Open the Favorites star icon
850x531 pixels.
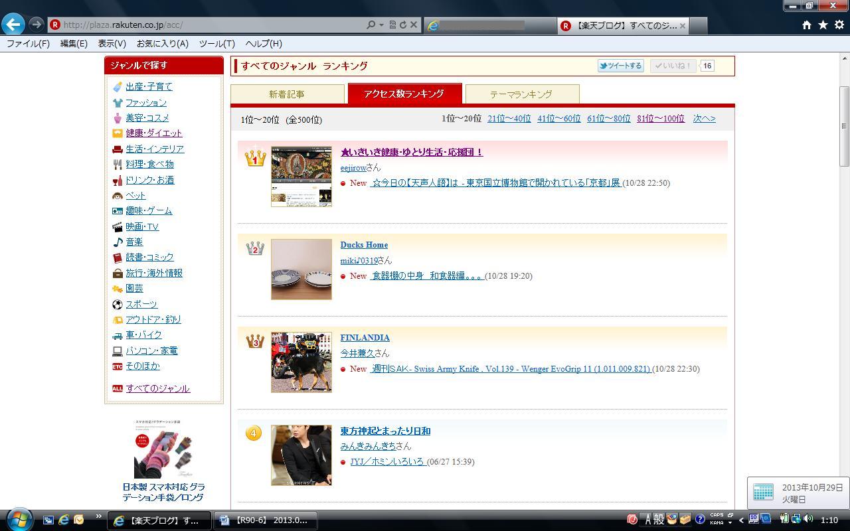pyautogui.click(x=823, y=25)
